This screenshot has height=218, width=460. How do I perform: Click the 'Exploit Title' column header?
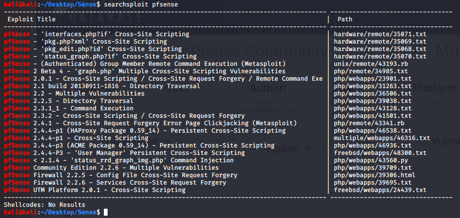click(32, 19)
